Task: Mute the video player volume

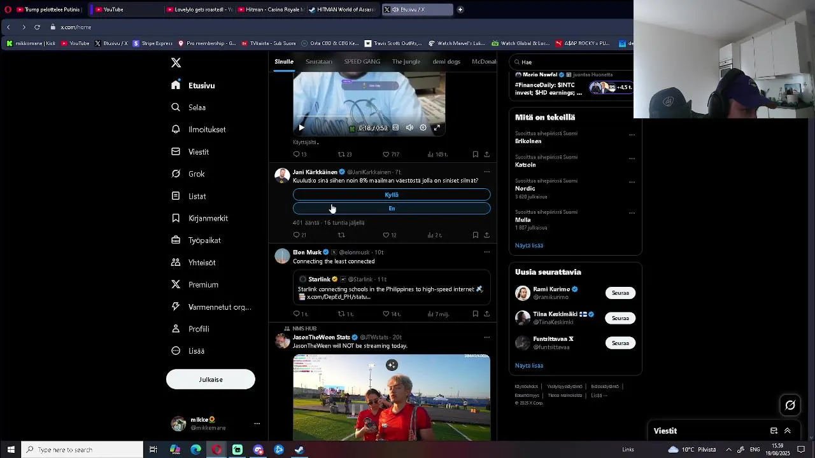Action: point(409,128)
